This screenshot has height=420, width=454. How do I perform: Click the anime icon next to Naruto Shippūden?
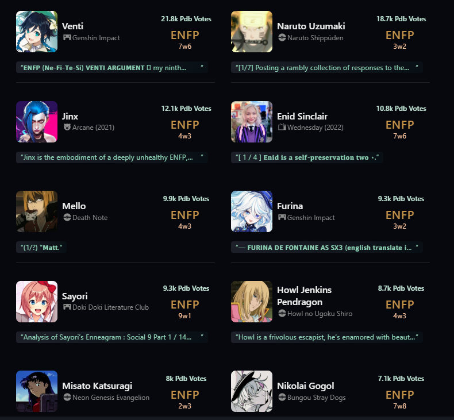[282, 37]
